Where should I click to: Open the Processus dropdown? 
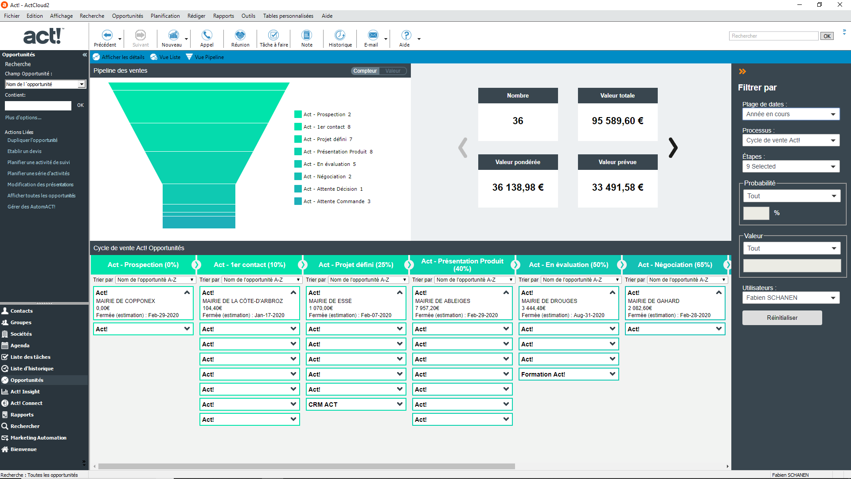click(x=791, y=140)
